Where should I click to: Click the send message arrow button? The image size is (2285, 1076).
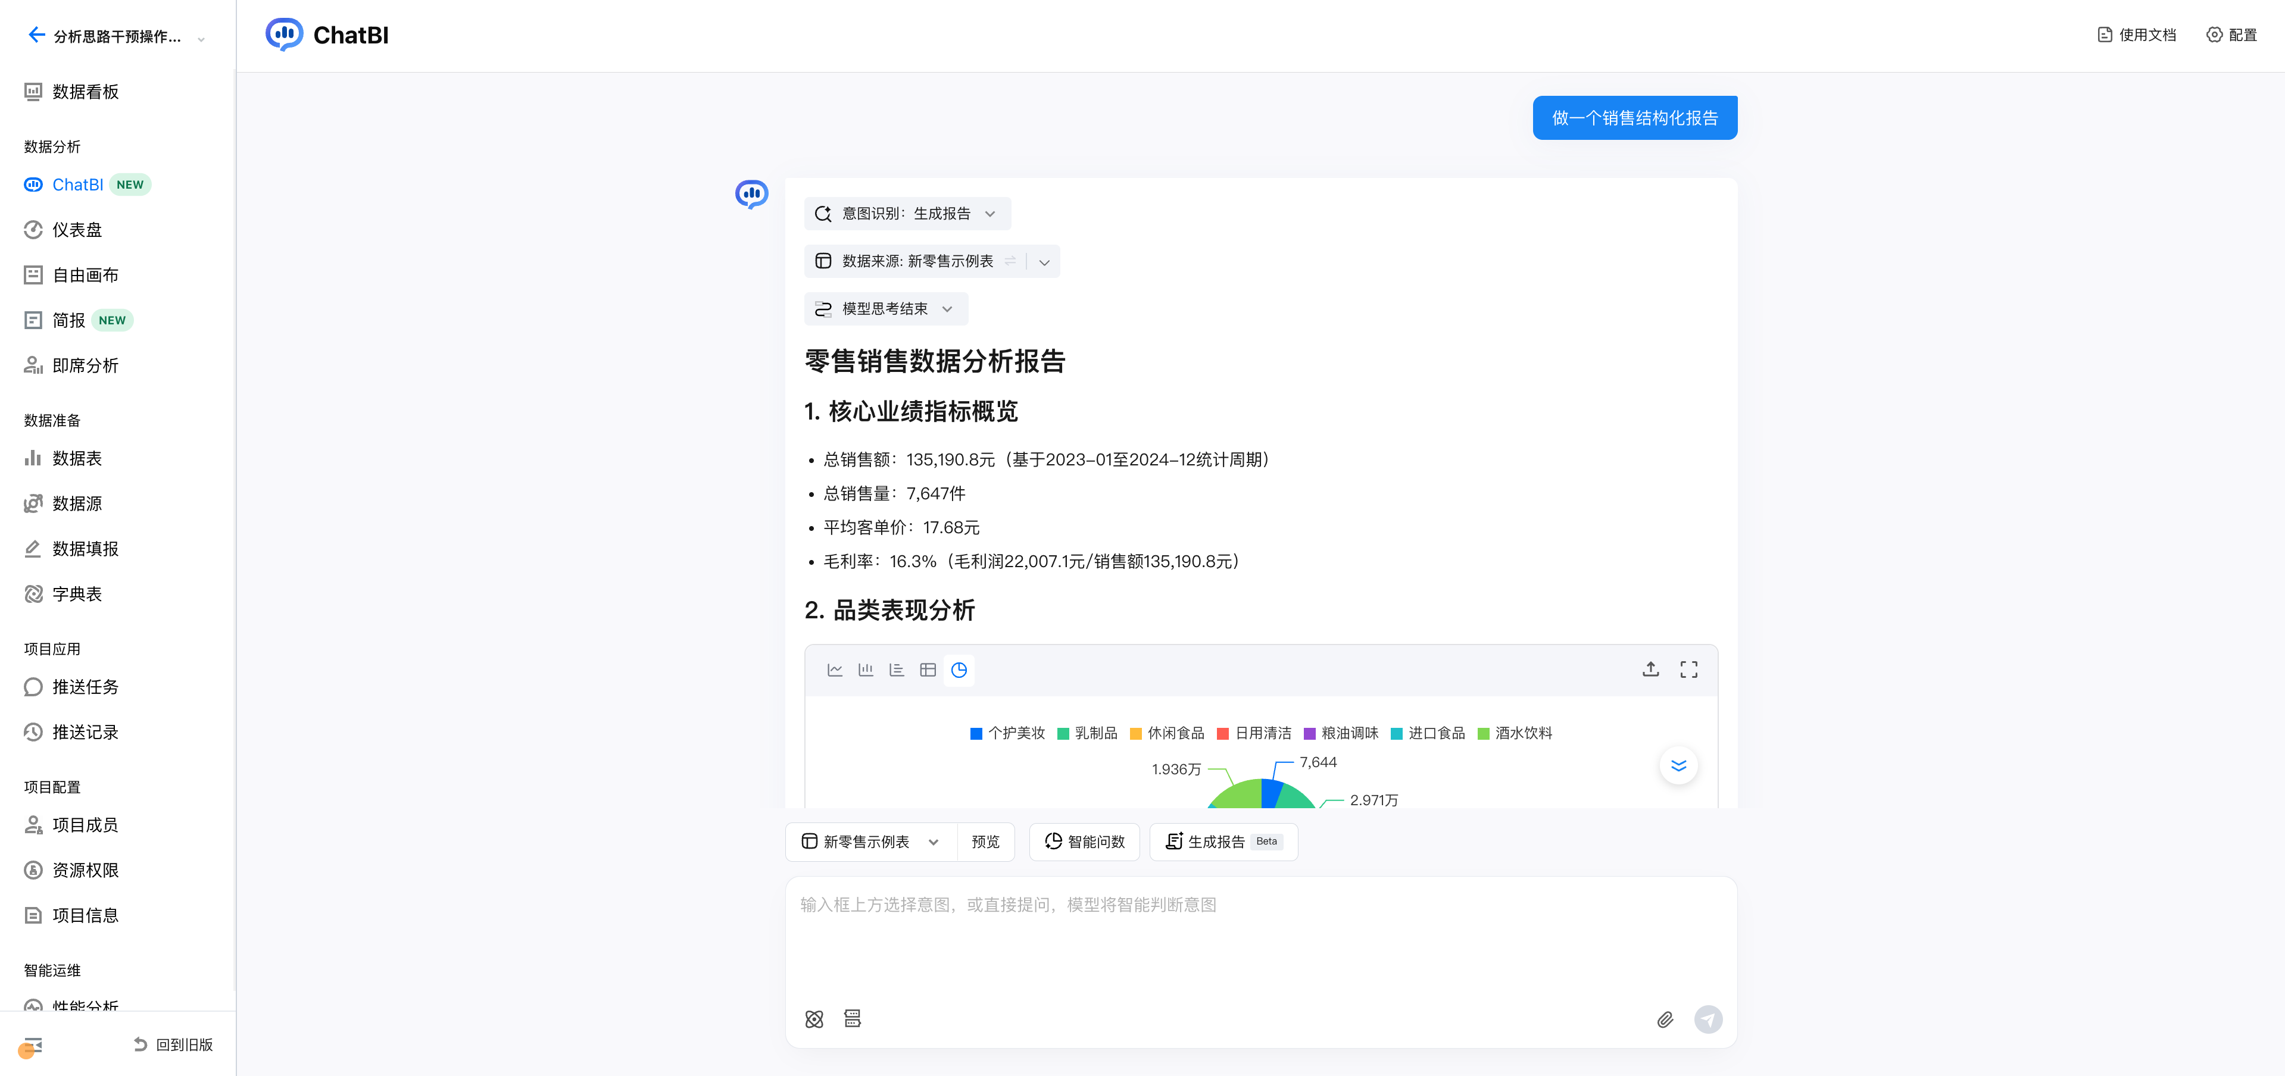(1707, 1019)
